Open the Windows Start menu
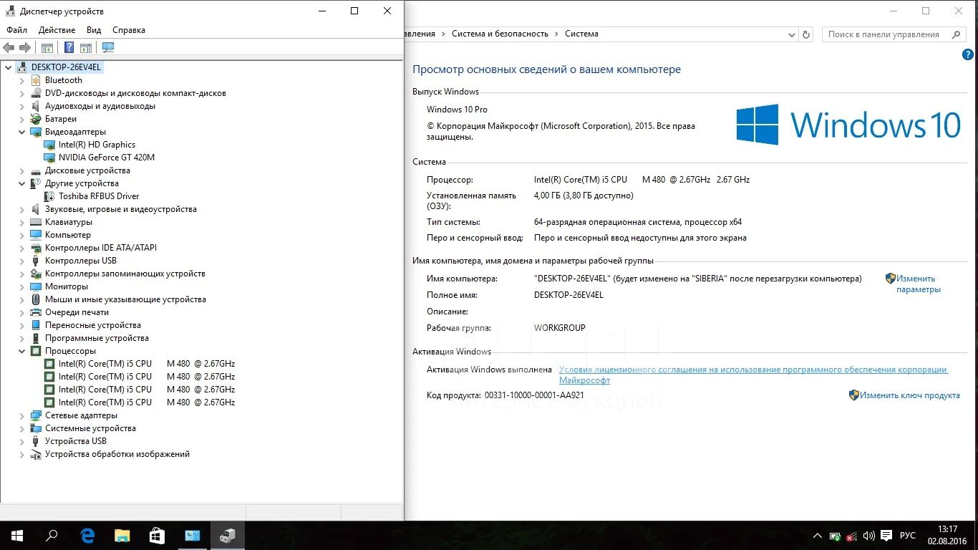The image size is (978, 550). (17, 536)
